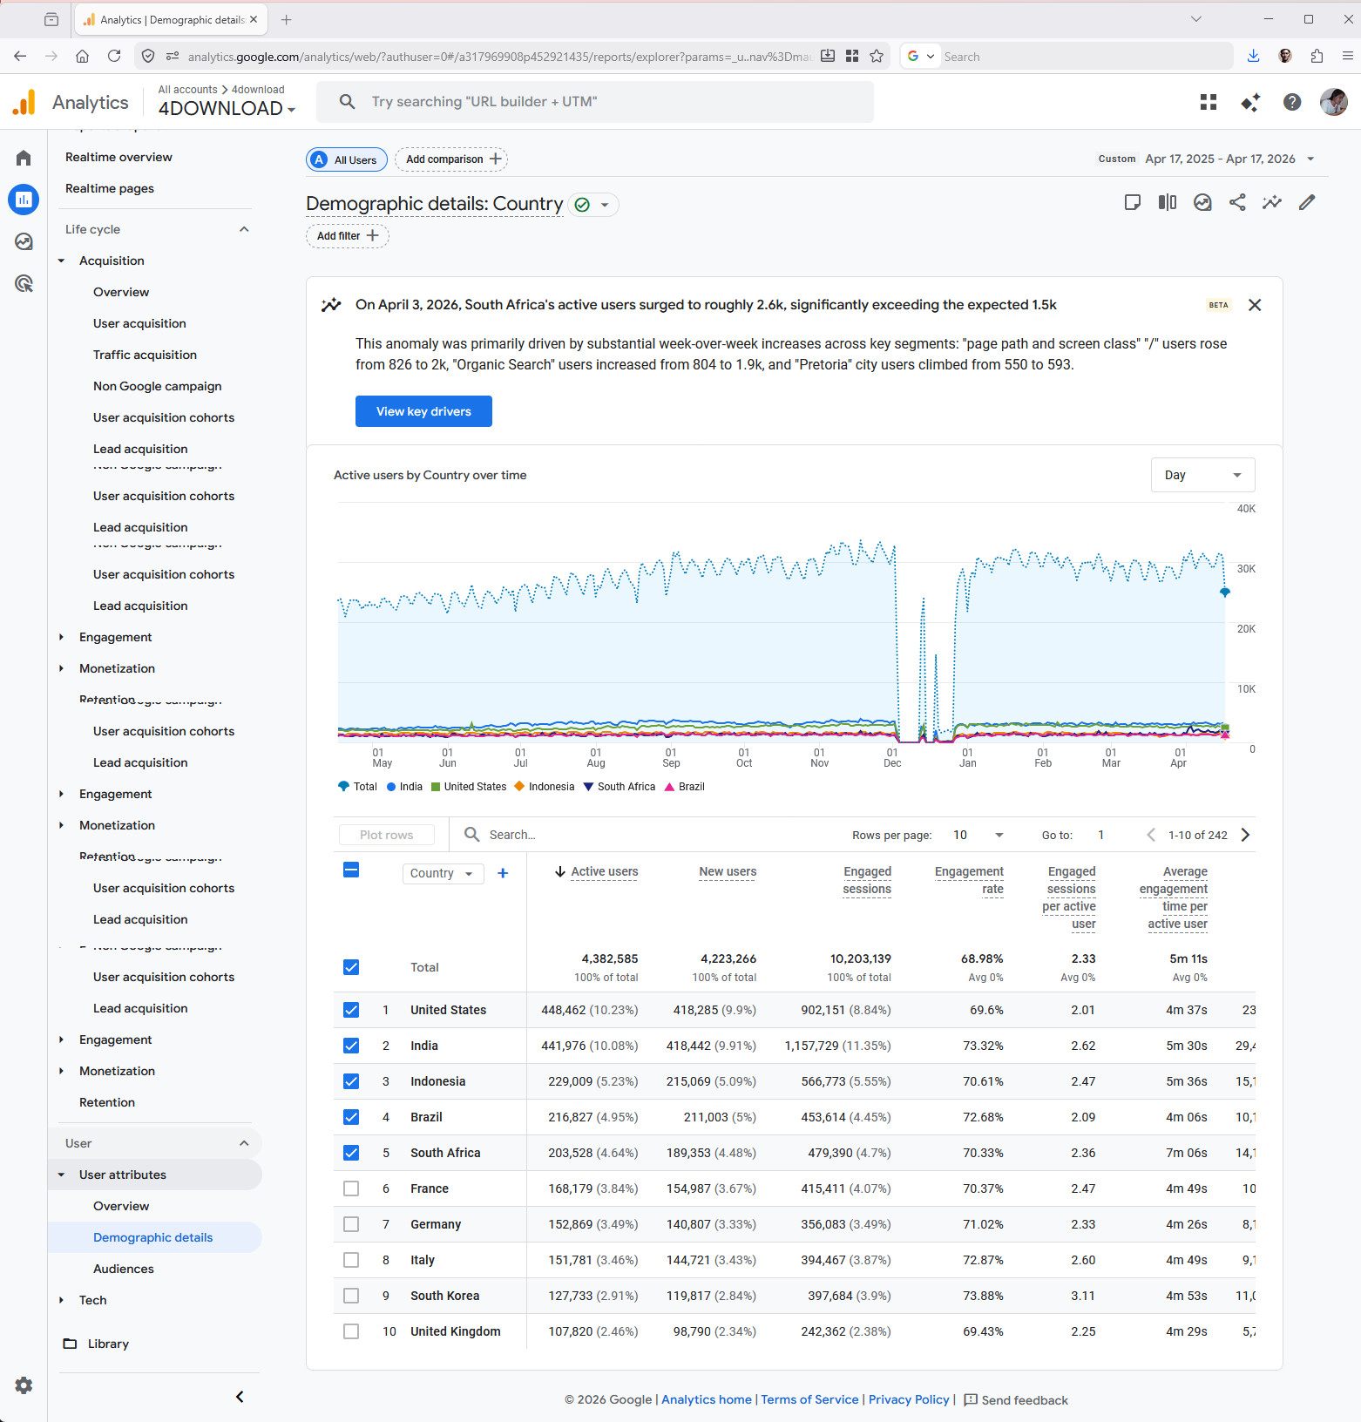Click the Share this report icon
The width and height of the screenshot is (1361, 1422).
tap(1236, 202)
